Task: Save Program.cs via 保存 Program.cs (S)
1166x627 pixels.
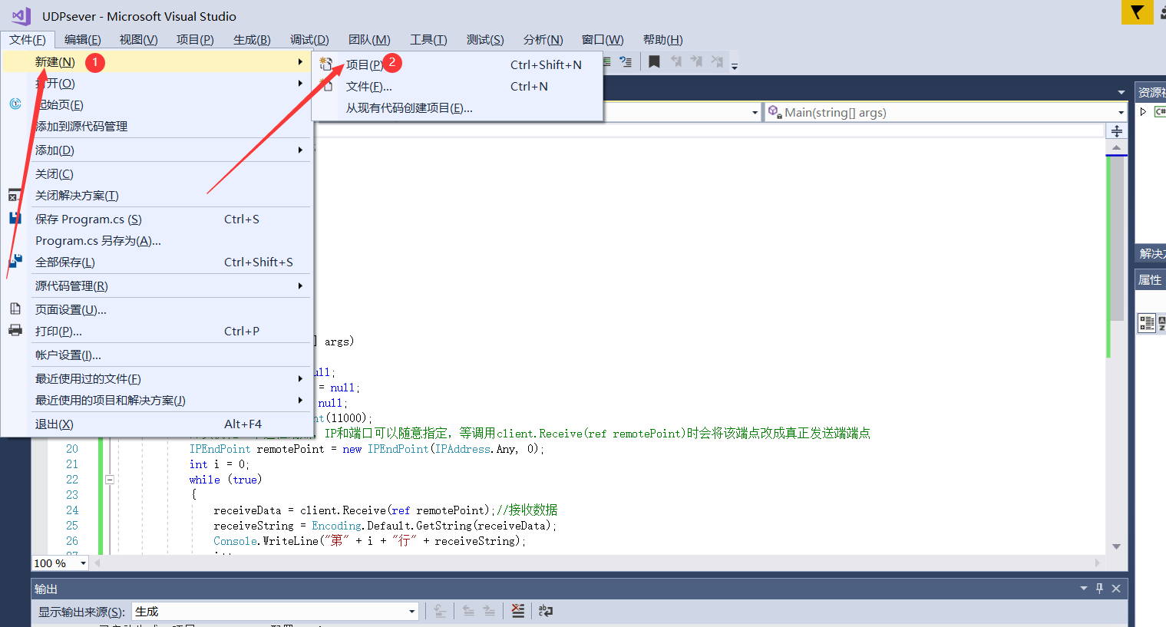Action: 156,219
